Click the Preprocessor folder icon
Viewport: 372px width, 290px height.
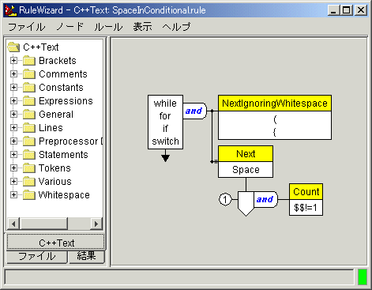[x=29, y=141]
